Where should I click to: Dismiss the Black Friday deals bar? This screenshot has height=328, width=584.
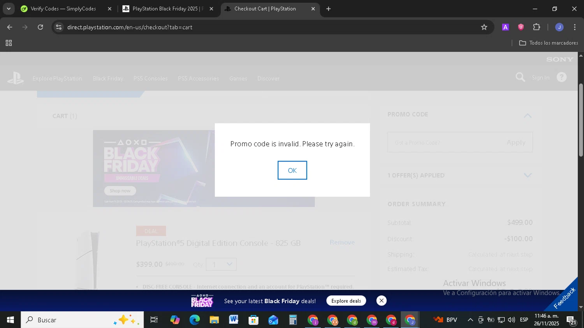(x=382, y=300)
